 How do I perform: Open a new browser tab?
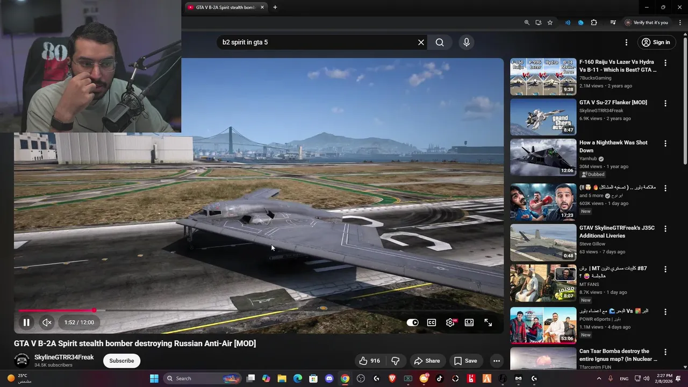pyautogui.click(x=275, y=8)
